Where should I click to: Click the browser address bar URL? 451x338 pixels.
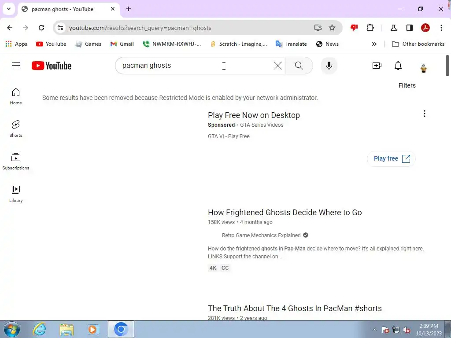[x=140, y=28]
